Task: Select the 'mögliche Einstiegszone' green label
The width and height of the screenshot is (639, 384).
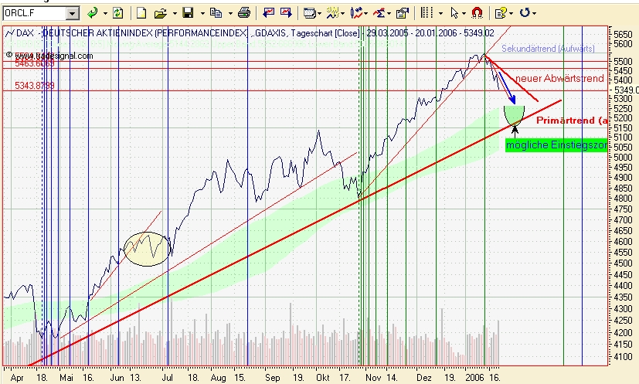Action: pyautogui.click(x=556, y=145)
